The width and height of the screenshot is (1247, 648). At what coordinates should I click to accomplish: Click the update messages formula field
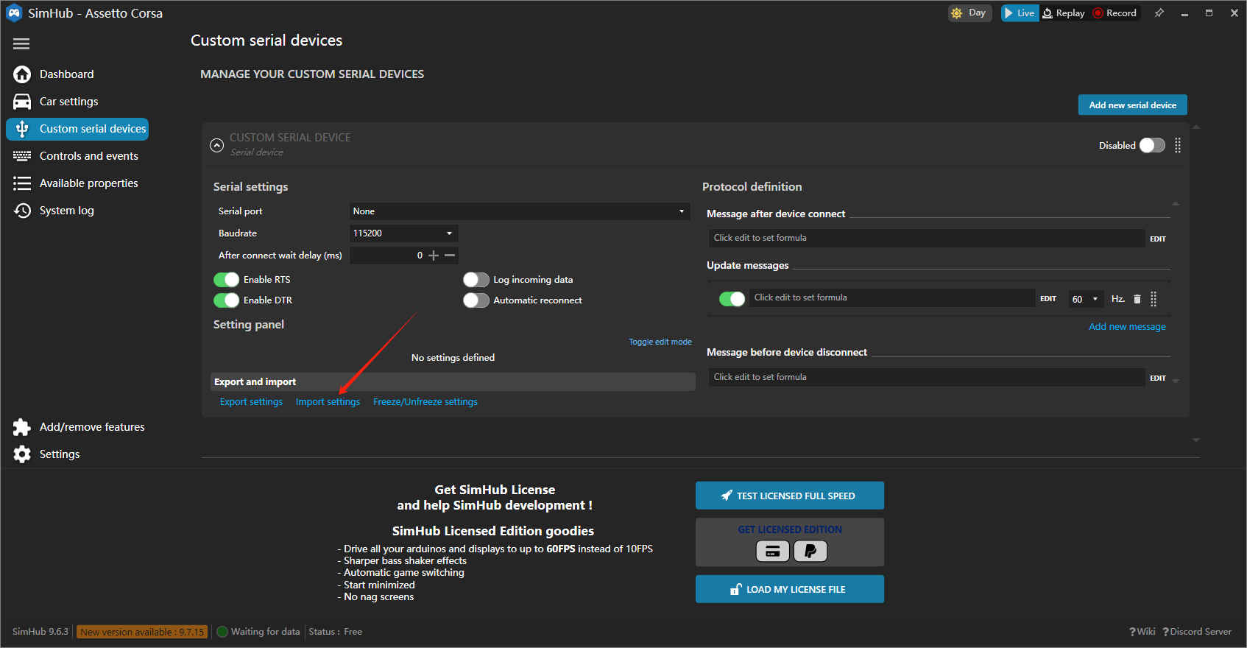pyautogui.click(x=892, y=297)
